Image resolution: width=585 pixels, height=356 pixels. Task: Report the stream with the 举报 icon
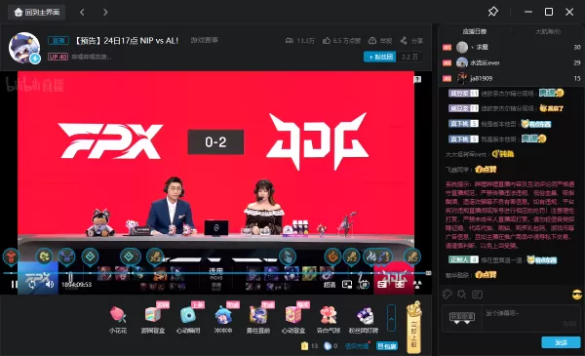[372, 40]
